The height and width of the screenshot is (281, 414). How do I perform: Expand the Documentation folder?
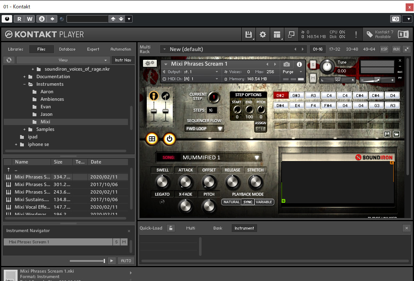(x=24, y=77)
